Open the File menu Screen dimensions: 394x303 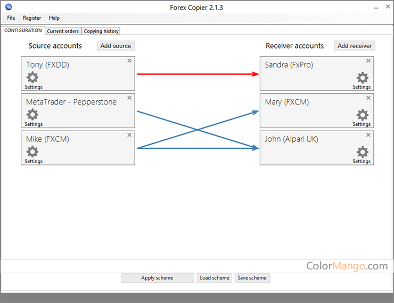click(11, 18)
